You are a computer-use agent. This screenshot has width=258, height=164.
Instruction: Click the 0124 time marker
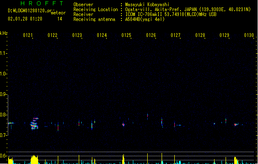102,35
